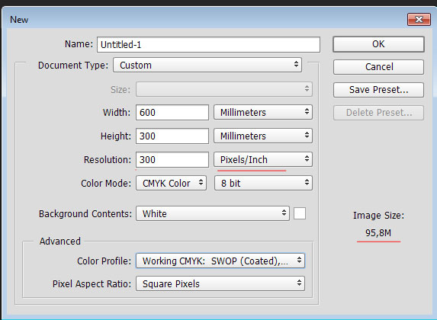Screen dimensions: 437x320
Task: Click the Width value field
Action: click(x=172, y=113)
